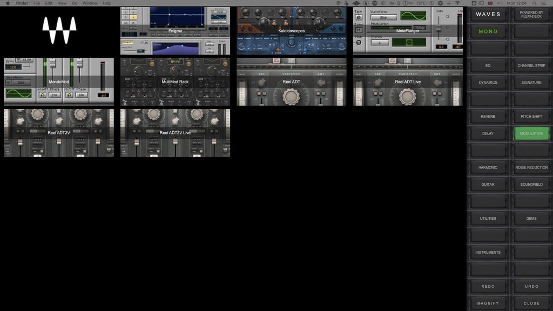The height and width of the screenshot is (311, 553).
Task: Open the MetaFlanger Sine waveform selector
Action: [x=384, y=17]
